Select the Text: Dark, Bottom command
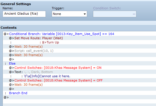This screenshot has width=156, height=106. 31,72
